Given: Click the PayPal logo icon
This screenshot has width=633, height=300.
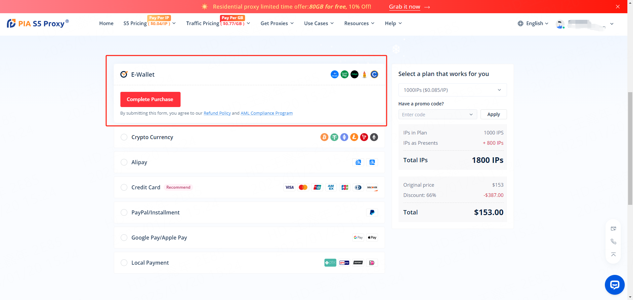Looking at the screenshot, I should pyautogui.click(x=372, y=212).
